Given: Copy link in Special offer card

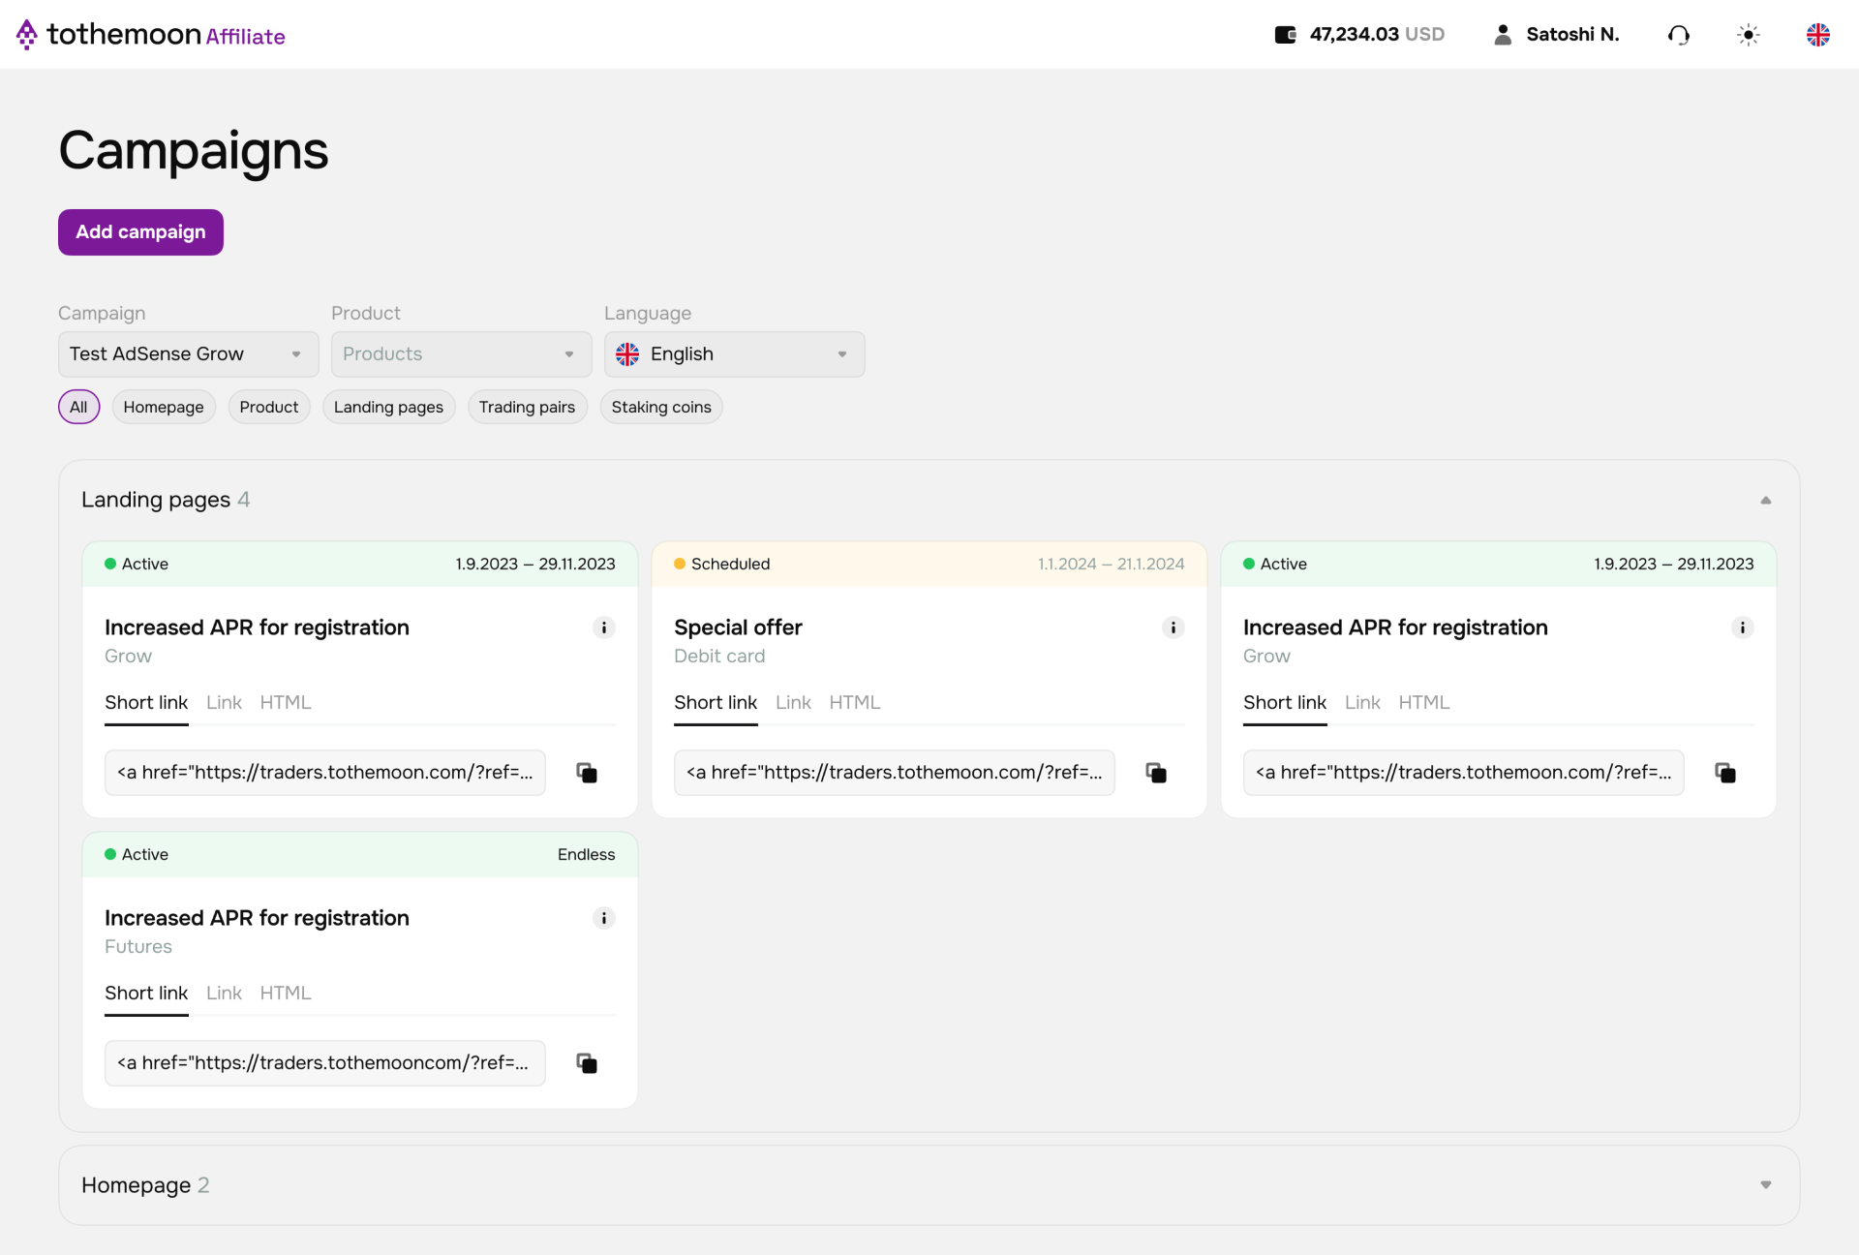Looking at the screenshot, I should point(1156,773).
